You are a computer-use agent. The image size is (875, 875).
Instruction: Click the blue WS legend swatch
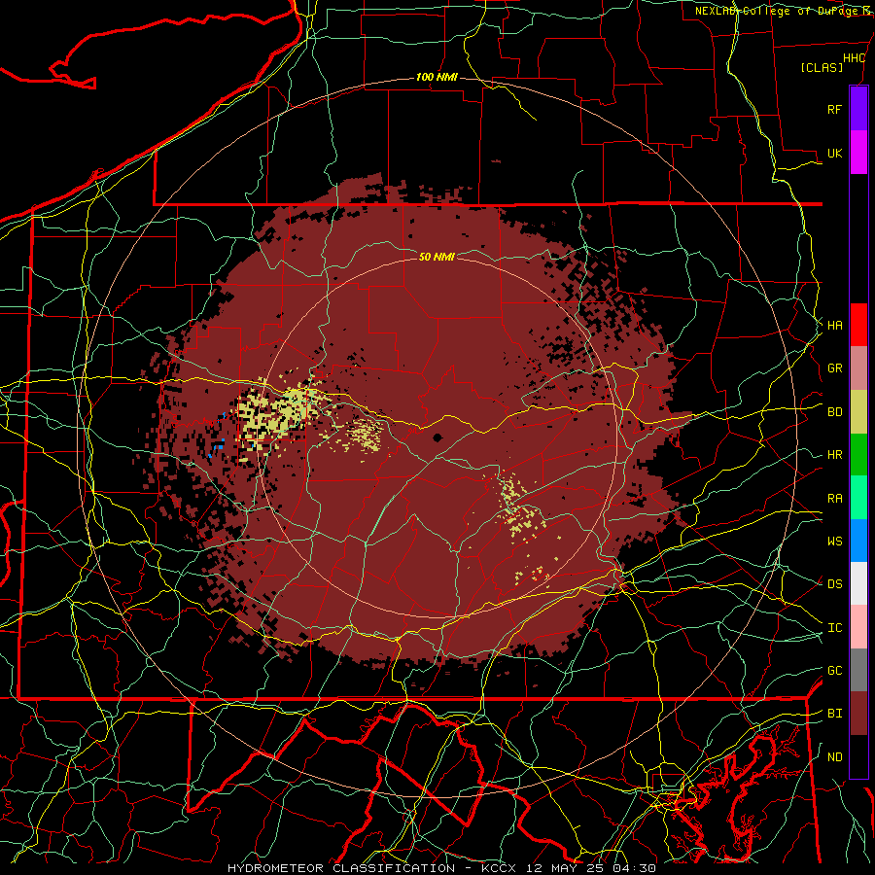coord(858,541)
